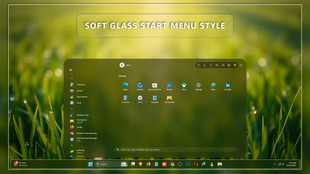Open the Air: Poor weather widget
Viewport: 310px width, 174px height.
21,164
